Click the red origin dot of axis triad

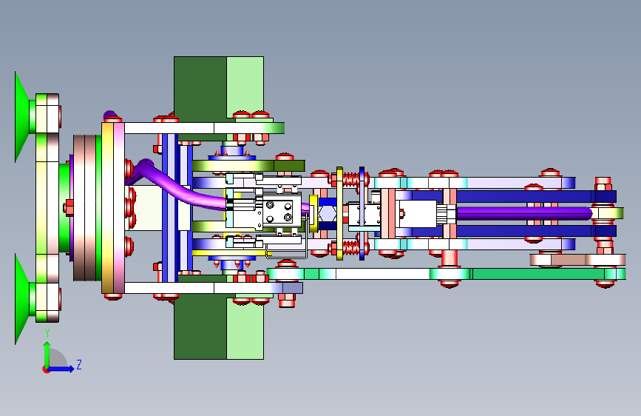tap(46, 369)
